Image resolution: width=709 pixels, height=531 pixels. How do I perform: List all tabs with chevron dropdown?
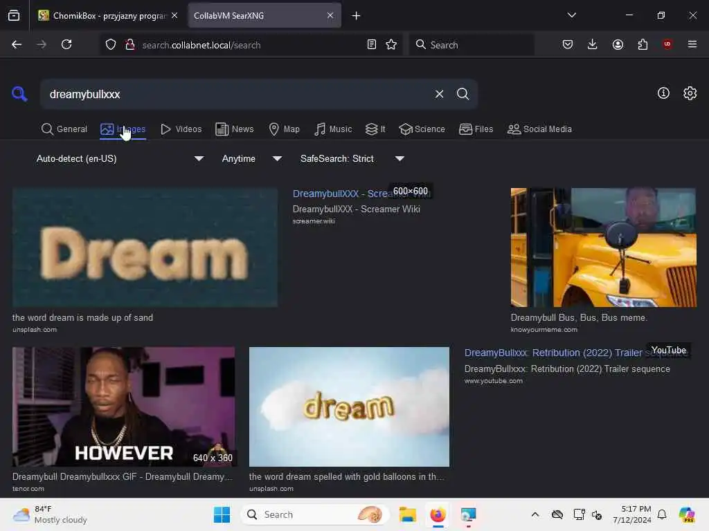(x=571, y=15)
